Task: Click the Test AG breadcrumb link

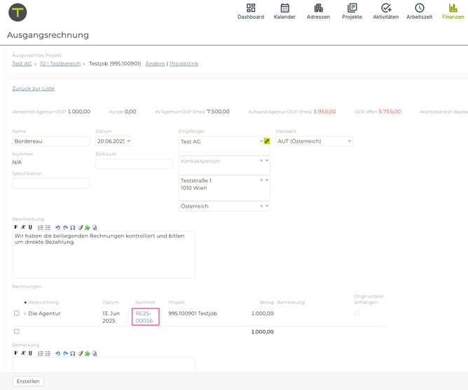Action: pos(22,64)
